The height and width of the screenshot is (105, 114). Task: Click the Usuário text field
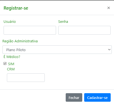point(30,30)
